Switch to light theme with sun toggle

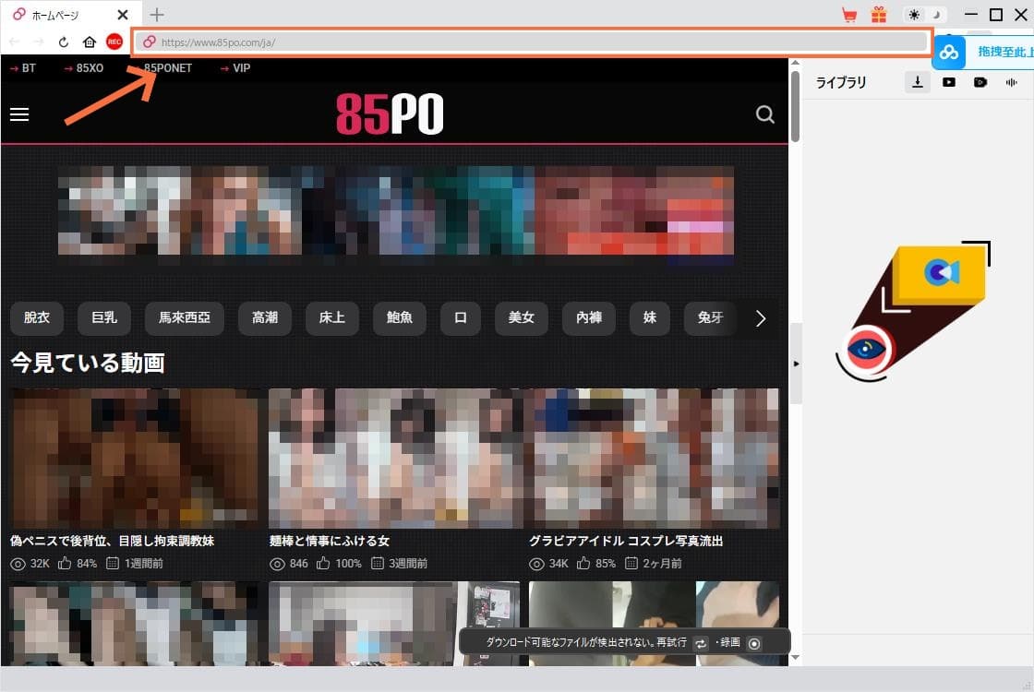(x=914, y=15)
